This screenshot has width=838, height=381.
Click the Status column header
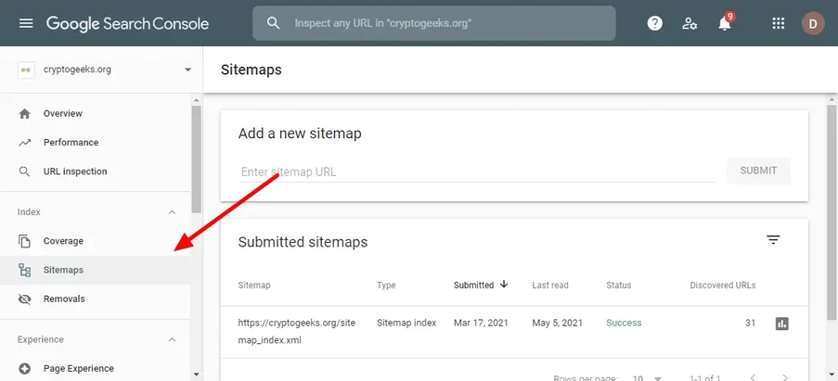click(618, 286)
